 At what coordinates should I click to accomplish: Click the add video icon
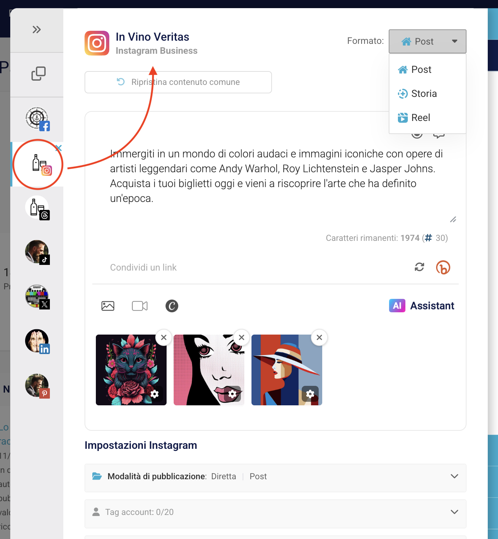click(x=140, y=306)
